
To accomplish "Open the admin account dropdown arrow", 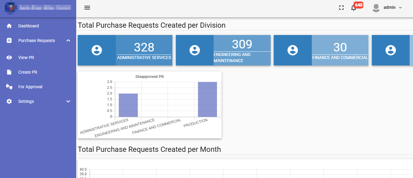I will (401, 8).
